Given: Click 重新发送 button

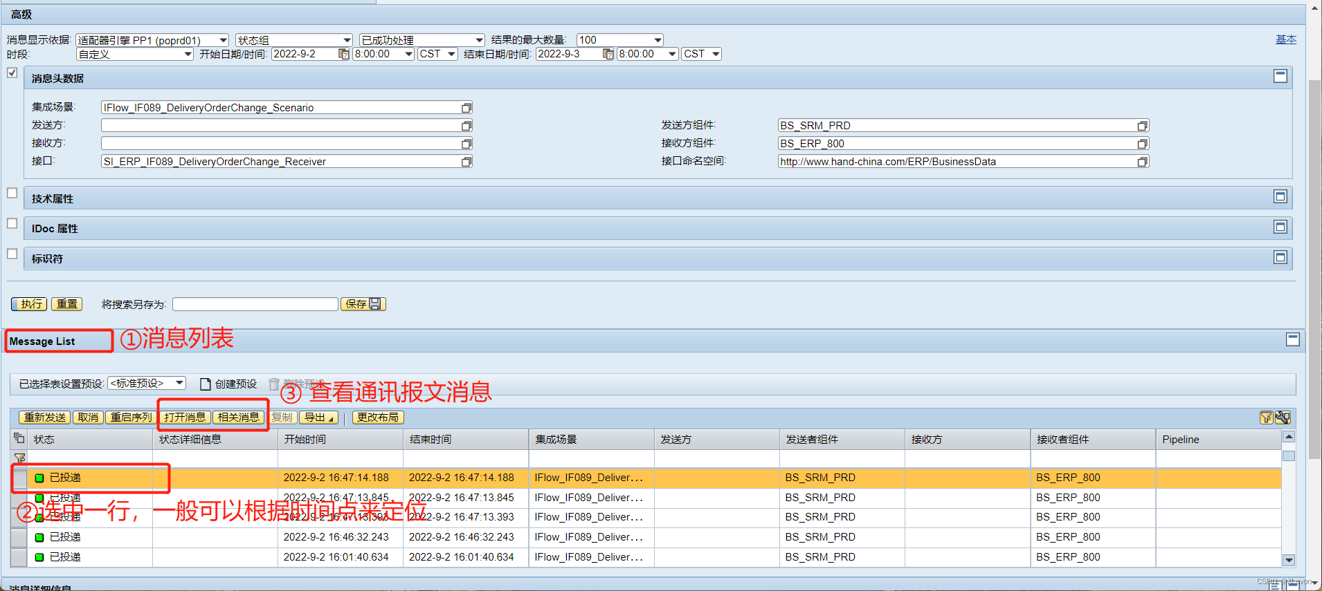Looking at the screenshot, I should [x=45, y=418].
